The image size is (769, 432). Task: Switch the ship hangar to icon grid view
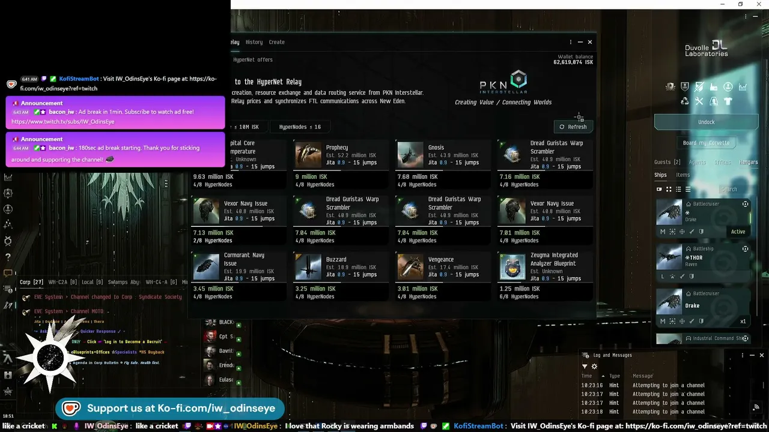[x=669, y=190]
